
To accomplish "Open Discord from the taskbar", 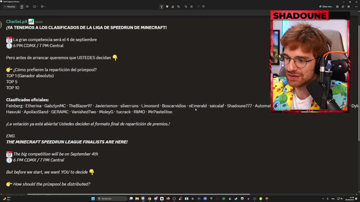I will point(156,199).
